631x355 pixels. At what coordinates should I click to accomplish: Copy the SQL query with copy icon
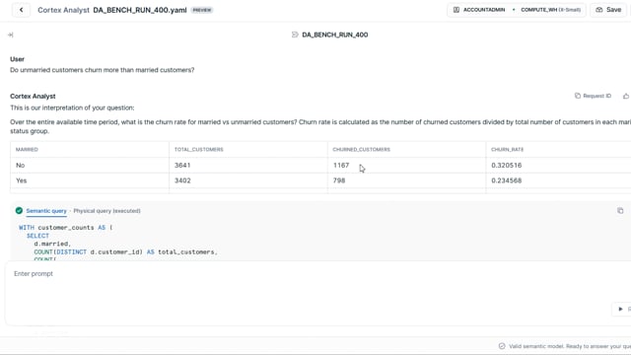620,210
